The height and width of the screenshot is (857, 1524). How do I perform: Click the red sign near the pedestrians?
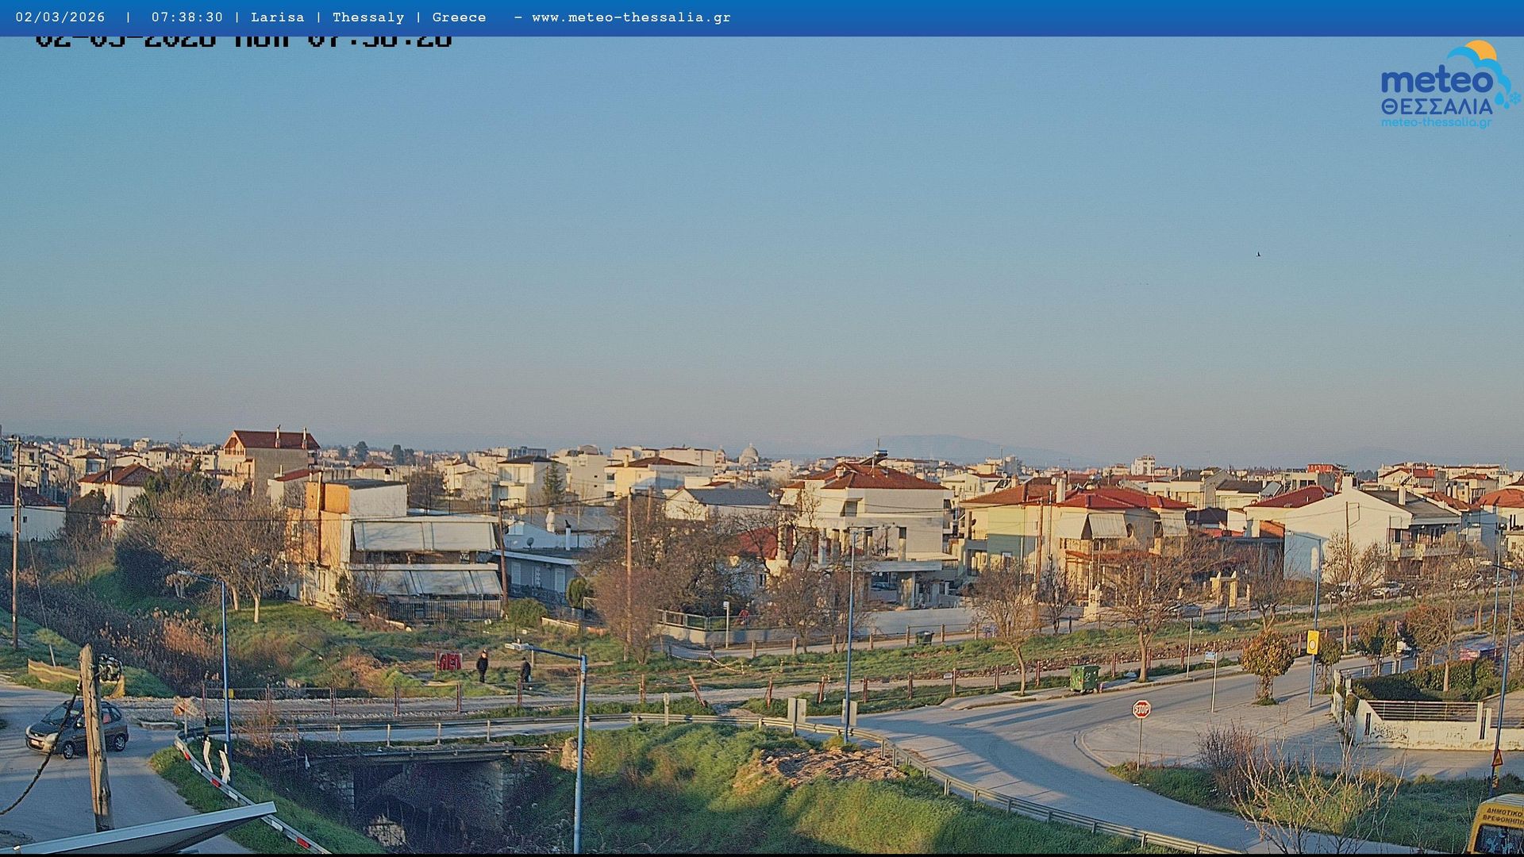[449, 661]
